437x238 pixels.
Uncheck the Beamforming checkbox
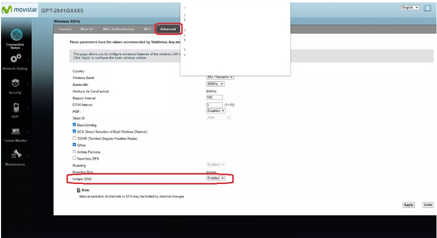pyautogui.click(x=75, y=125)
